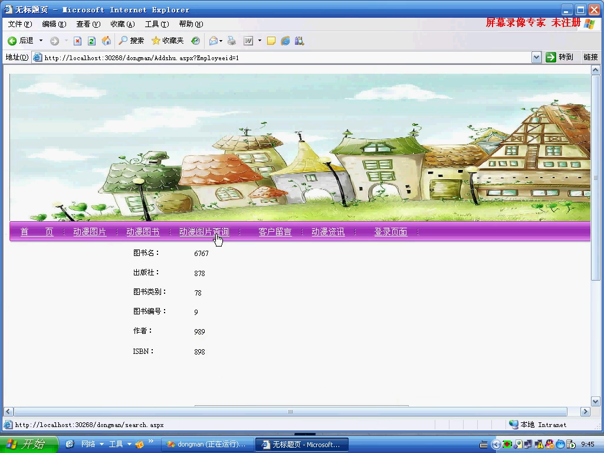Switch to dongman (正在运行) taskbar window
The image size is (604, 453).
[x=206, y=445]
